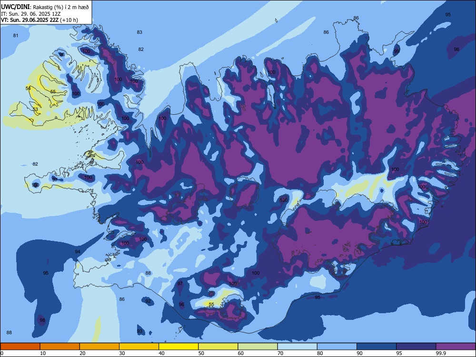Click the orange 10–20 legend swatch
Image resolution: width=476 pixels, height=357 pixels.
pos(60,347)
